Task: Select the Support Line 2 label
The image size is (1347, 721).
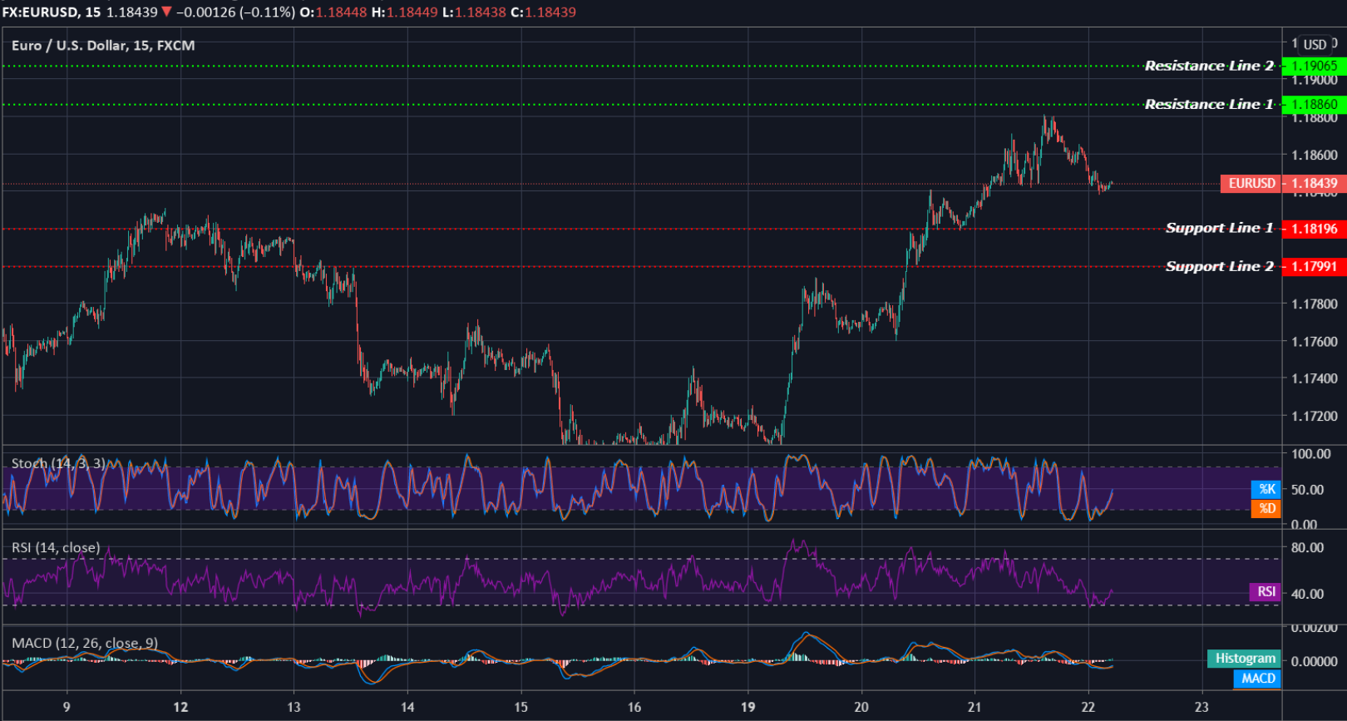Action: click(x=1219, y=266)
